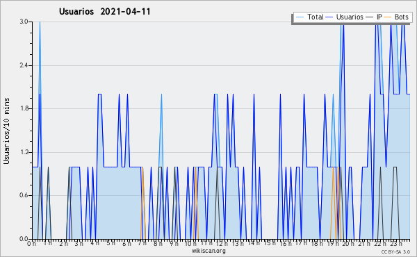Image resolution: width=417 pixels, height=257 pixels.
Task: Click the '15 h' x-axis label
Action: click(x=270, y=243)
